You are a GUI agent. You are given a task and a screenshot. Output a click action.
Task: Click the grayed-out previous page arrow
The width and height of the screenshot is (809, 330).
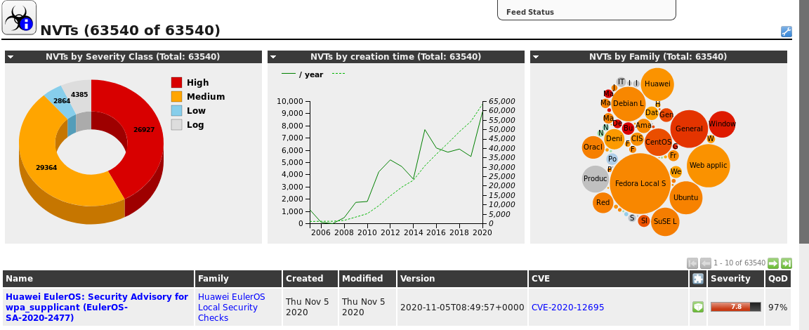[x=705, y=263]
